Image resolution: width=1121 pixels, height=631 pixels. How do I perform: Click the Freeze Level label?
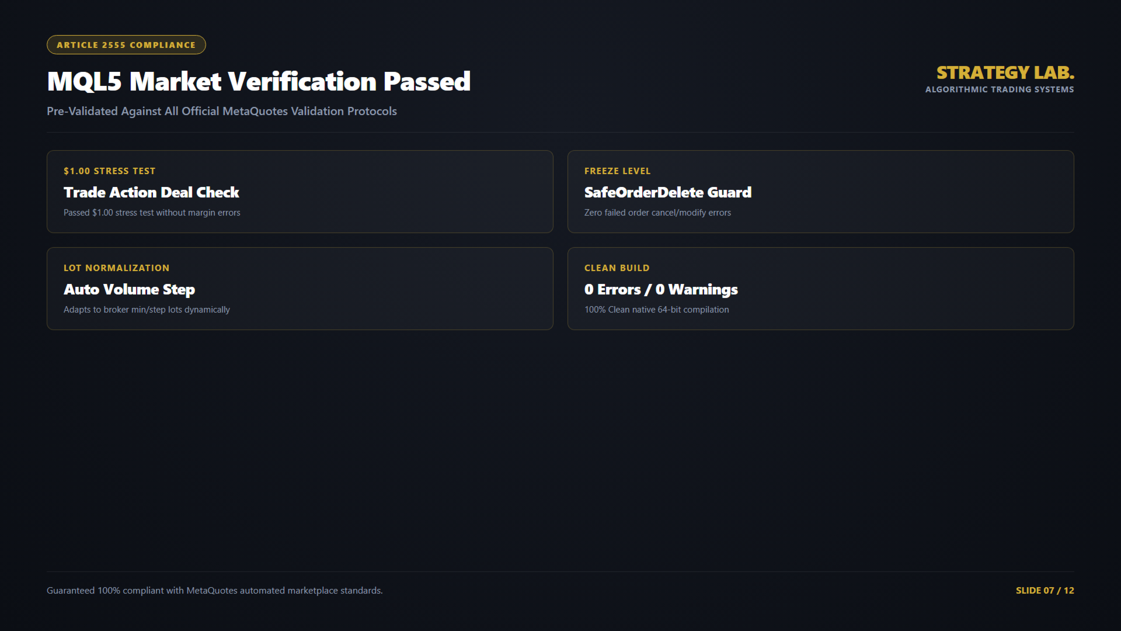click(x=617, y=171)
